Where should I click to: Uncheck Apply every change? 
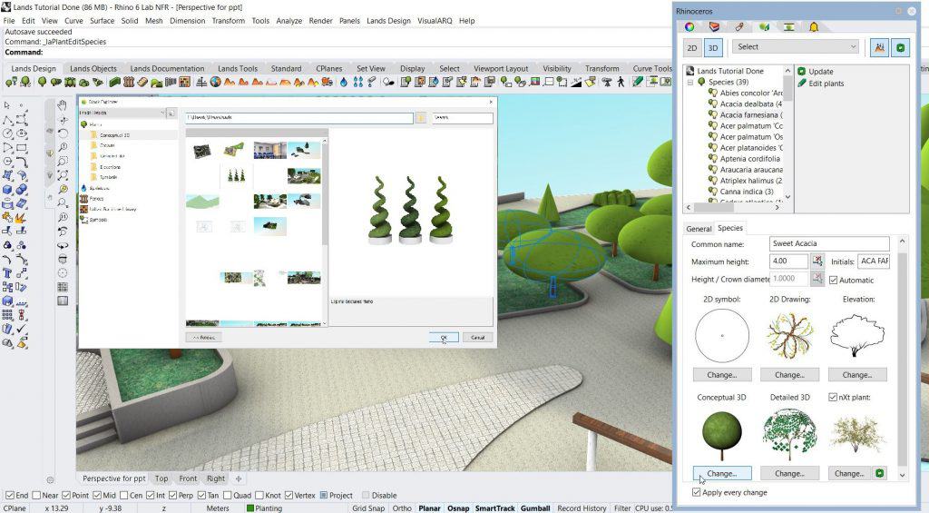point(696,492)
